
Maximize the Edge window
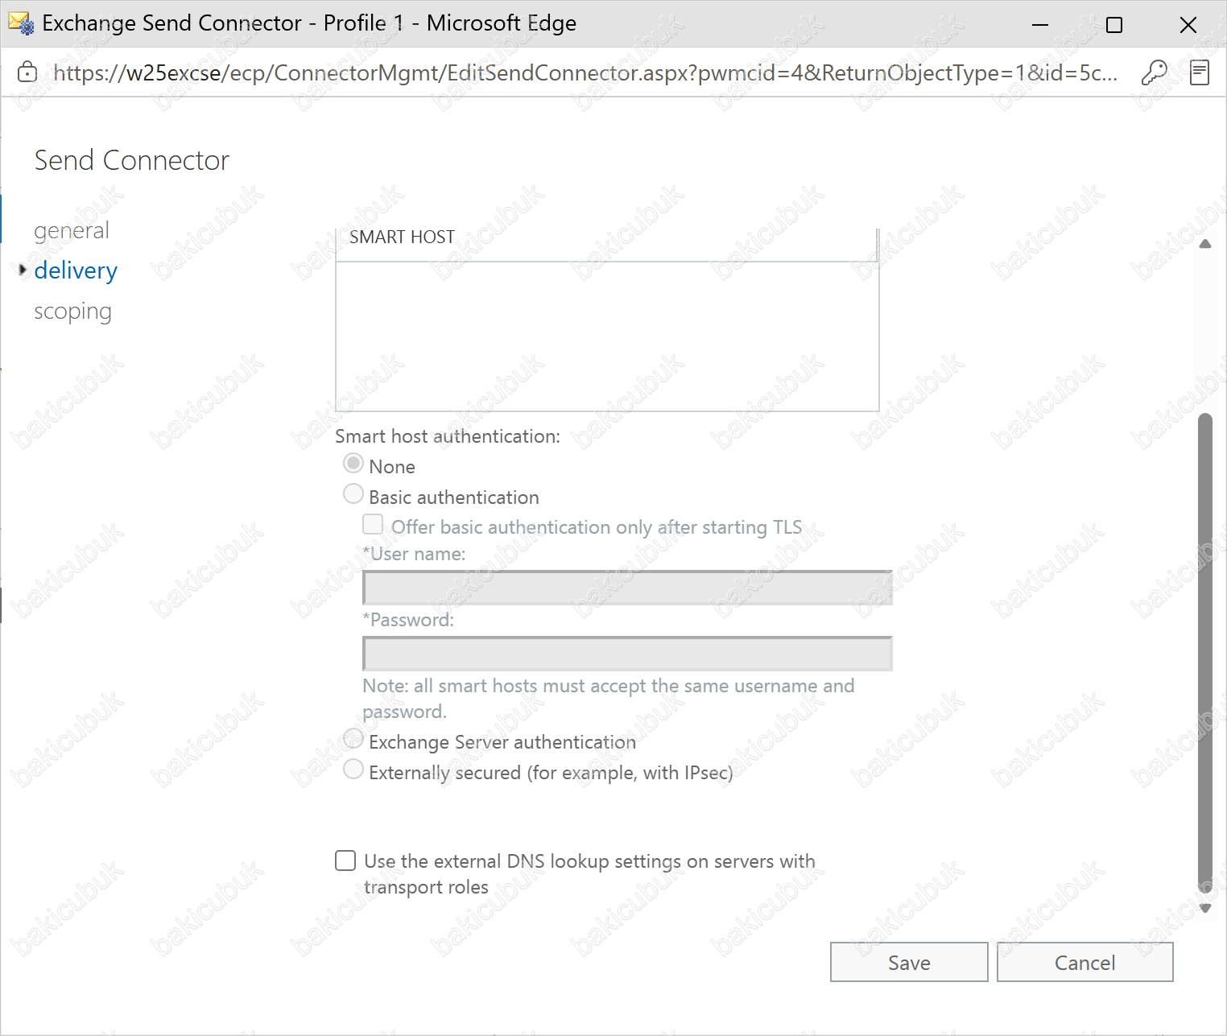1114,24
